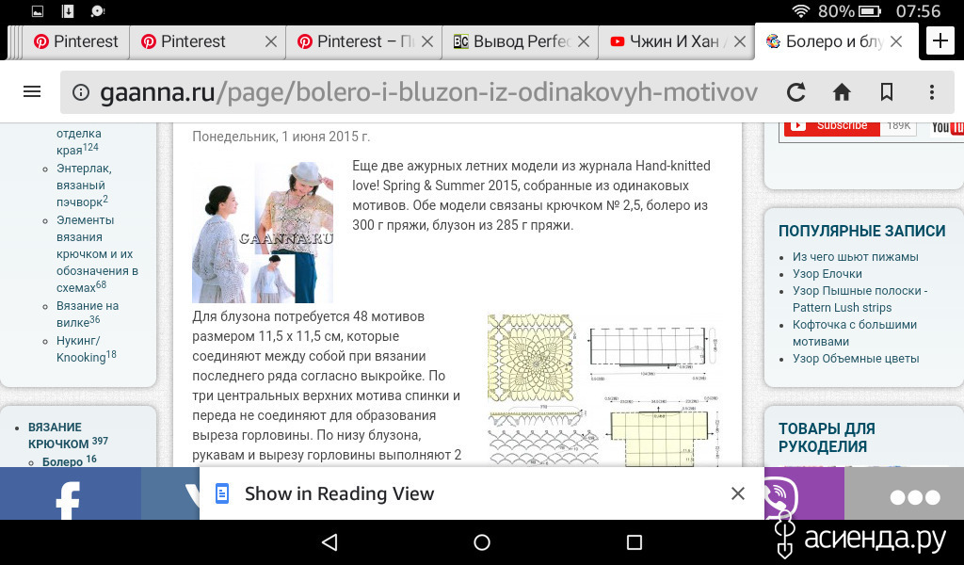Bookmark this page with the bookmark icon
This screenshot has width=964, height=565.
point(887,92)
